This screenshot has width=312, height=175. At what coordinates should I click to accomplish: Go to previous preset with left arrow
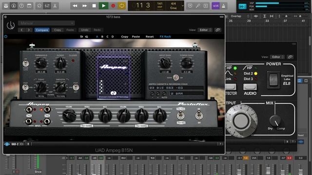coord(21,30)
